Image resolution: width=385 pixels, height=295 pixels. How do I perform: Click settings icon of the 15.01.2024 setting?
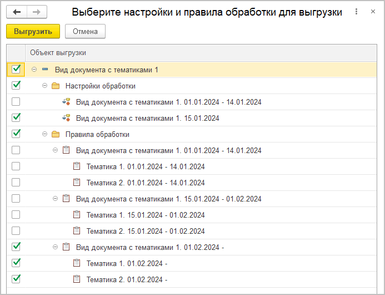pyautogui.click(x=66, y=118)
